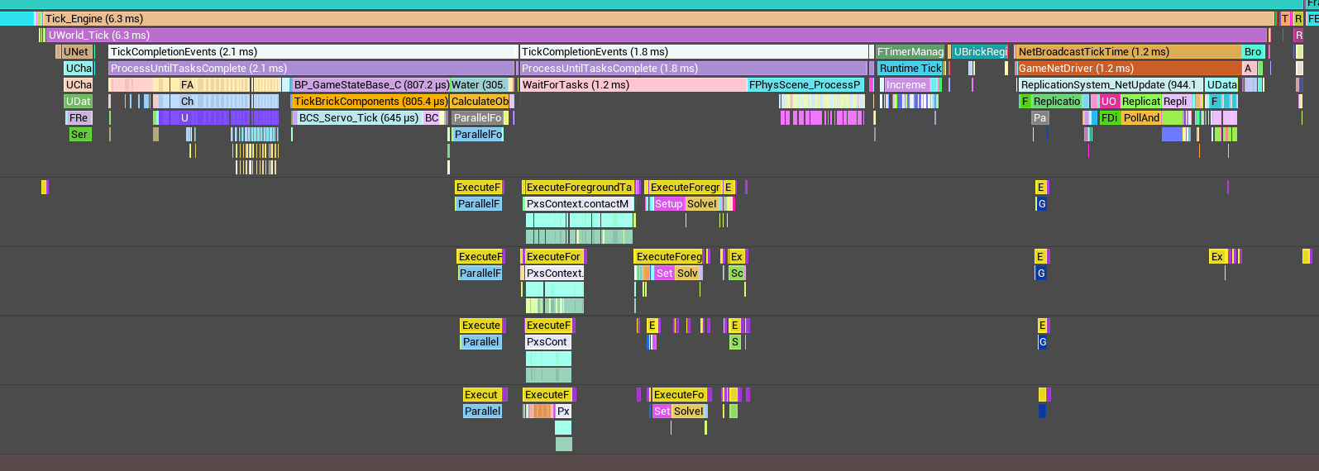Select the WaitForTasks (1.2 ms) event
Screen dimensions: 1319x471
click(x=633, y=85)
